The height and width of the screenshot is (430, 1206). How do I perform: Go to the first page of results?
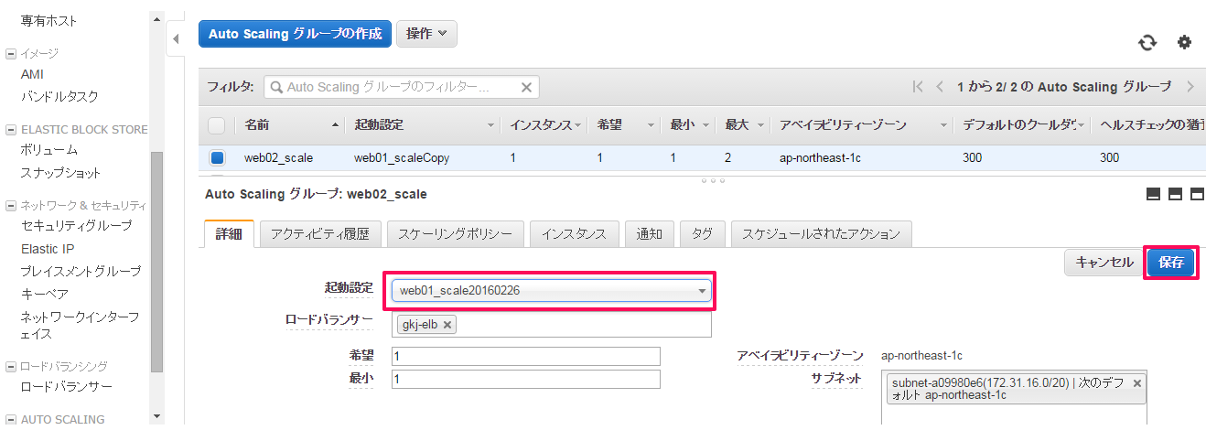(x=918, y=87)
